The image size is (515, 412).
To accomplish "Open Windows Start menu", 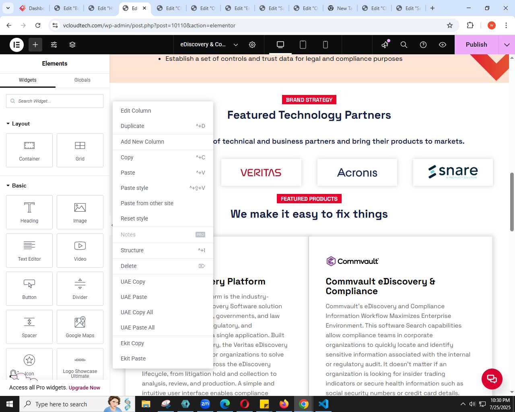I will pos(10,404).
